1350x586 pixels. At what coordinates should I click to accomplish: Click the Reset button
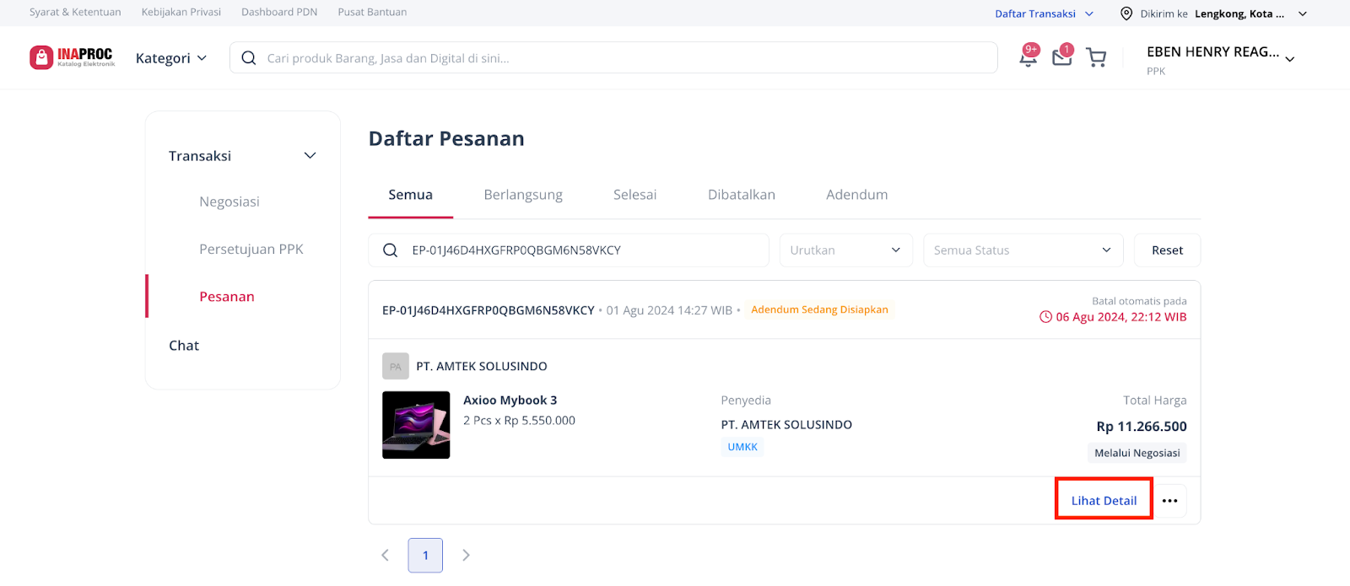[1167, 250]
